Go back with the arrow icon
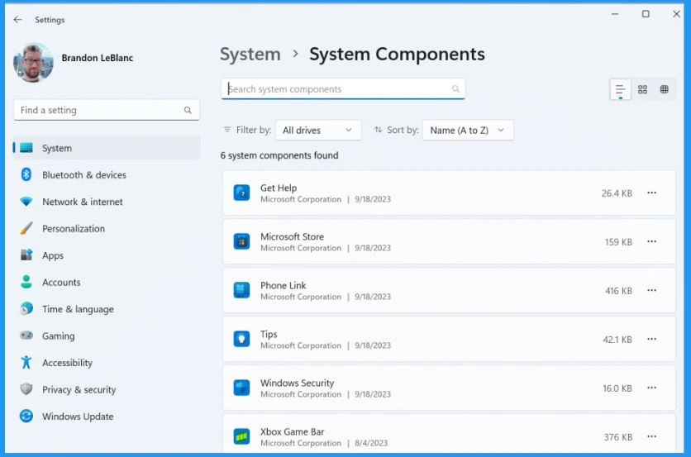Image resolution: width=691 pixels, height=457 pixels. (x=17, y=19)
